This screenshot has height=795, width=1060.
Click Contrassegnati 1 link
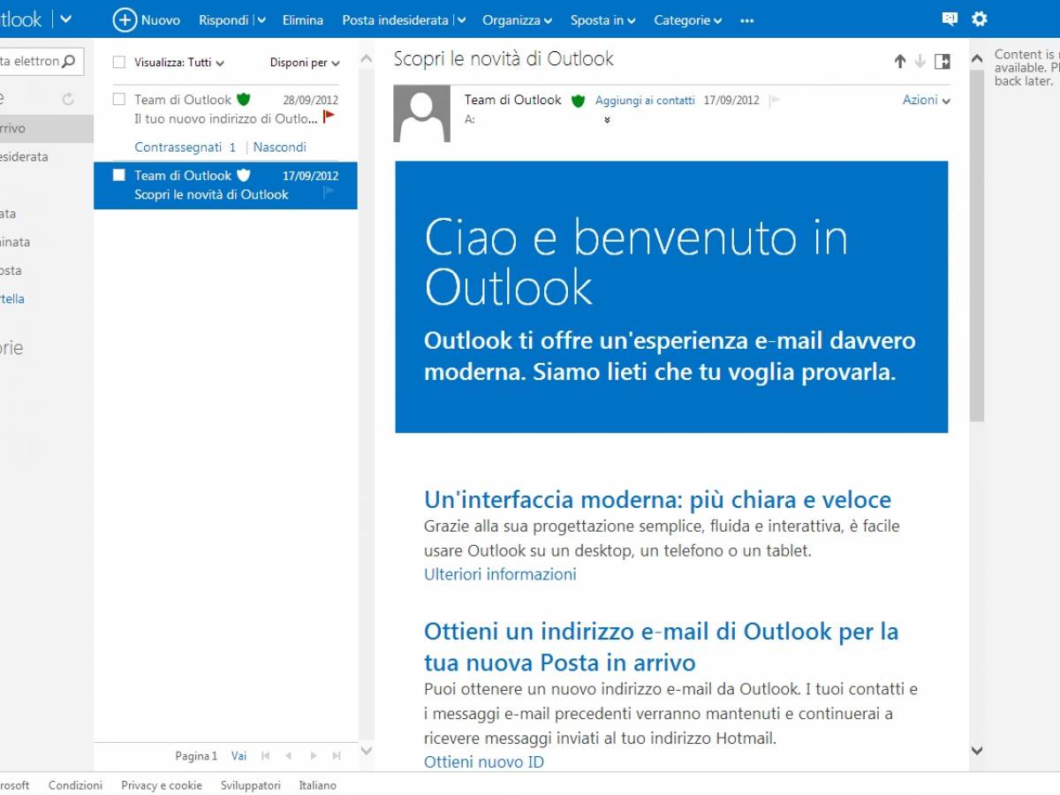tap(185, 148)
